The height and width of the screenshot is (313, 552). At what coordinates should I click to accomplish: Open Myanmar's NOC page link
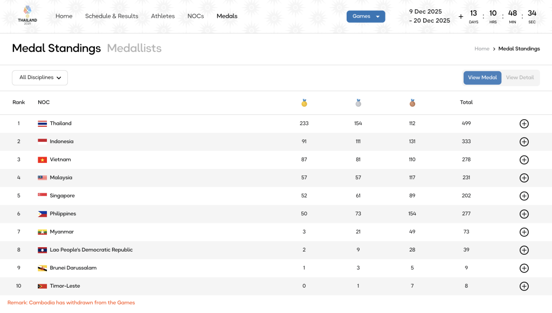click(x=61, y=232)
